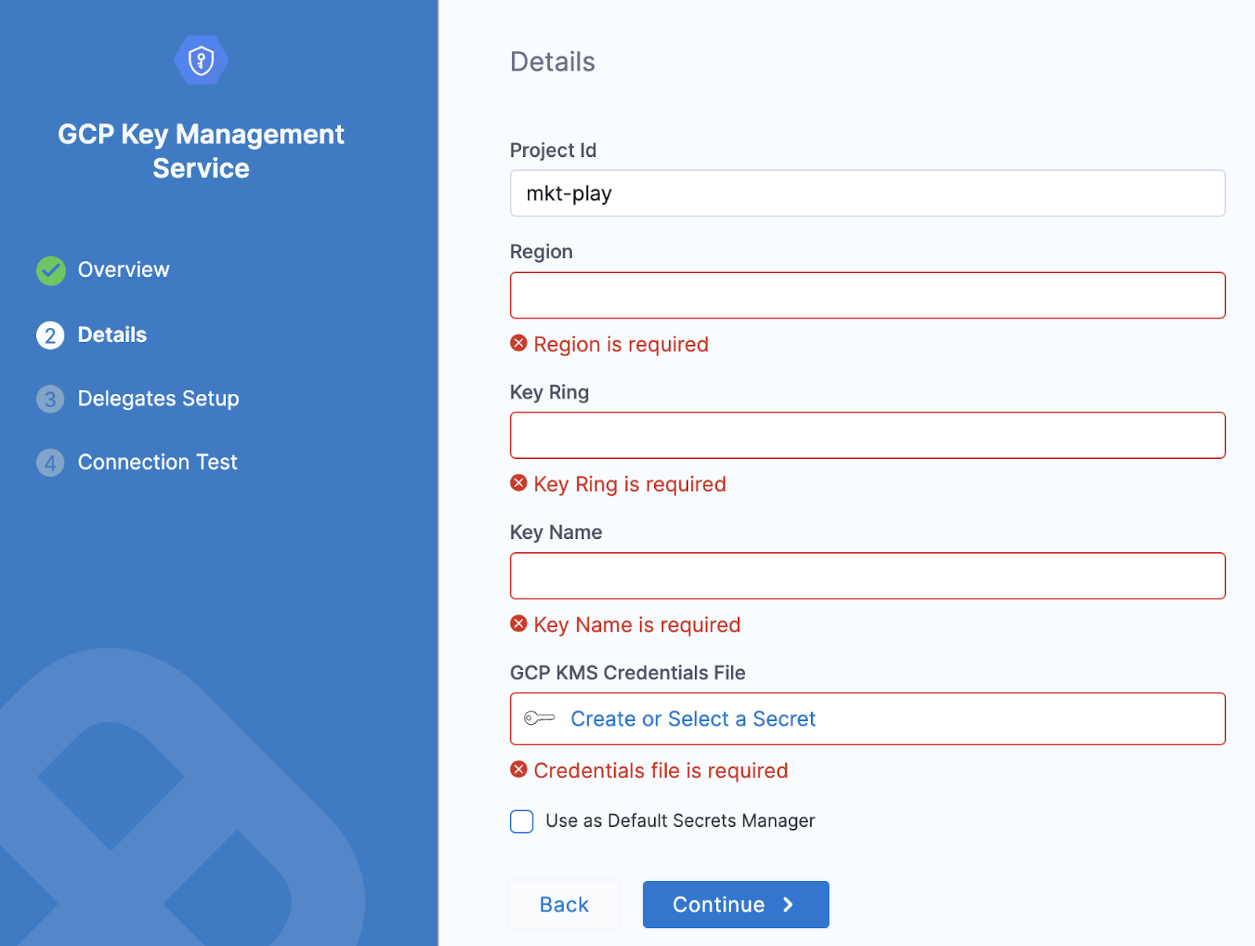Select the Delegates Setup step in sidebar

pyautogui.click(x=158, y=399)
